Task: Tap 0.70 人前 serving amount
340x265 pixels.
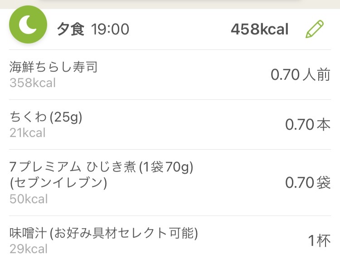Action: click(301, 75)
